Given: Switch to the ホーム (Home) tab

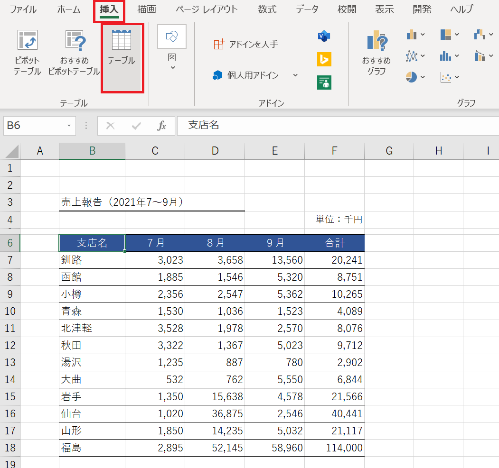Looking at the screenshot, I should pyautogui.click(x=69, y=9).
